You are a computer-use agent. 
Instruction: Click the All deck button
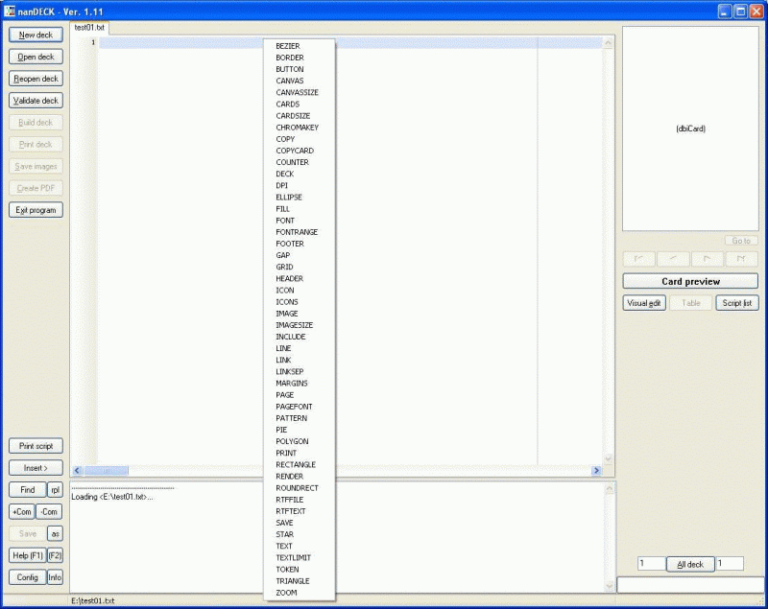coord(689,564)
